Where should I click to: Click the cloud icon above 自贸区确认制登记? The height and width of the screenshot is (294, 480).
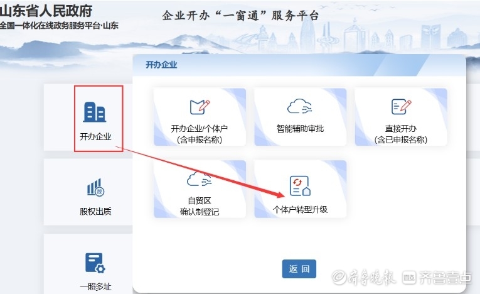coord(199,180)
